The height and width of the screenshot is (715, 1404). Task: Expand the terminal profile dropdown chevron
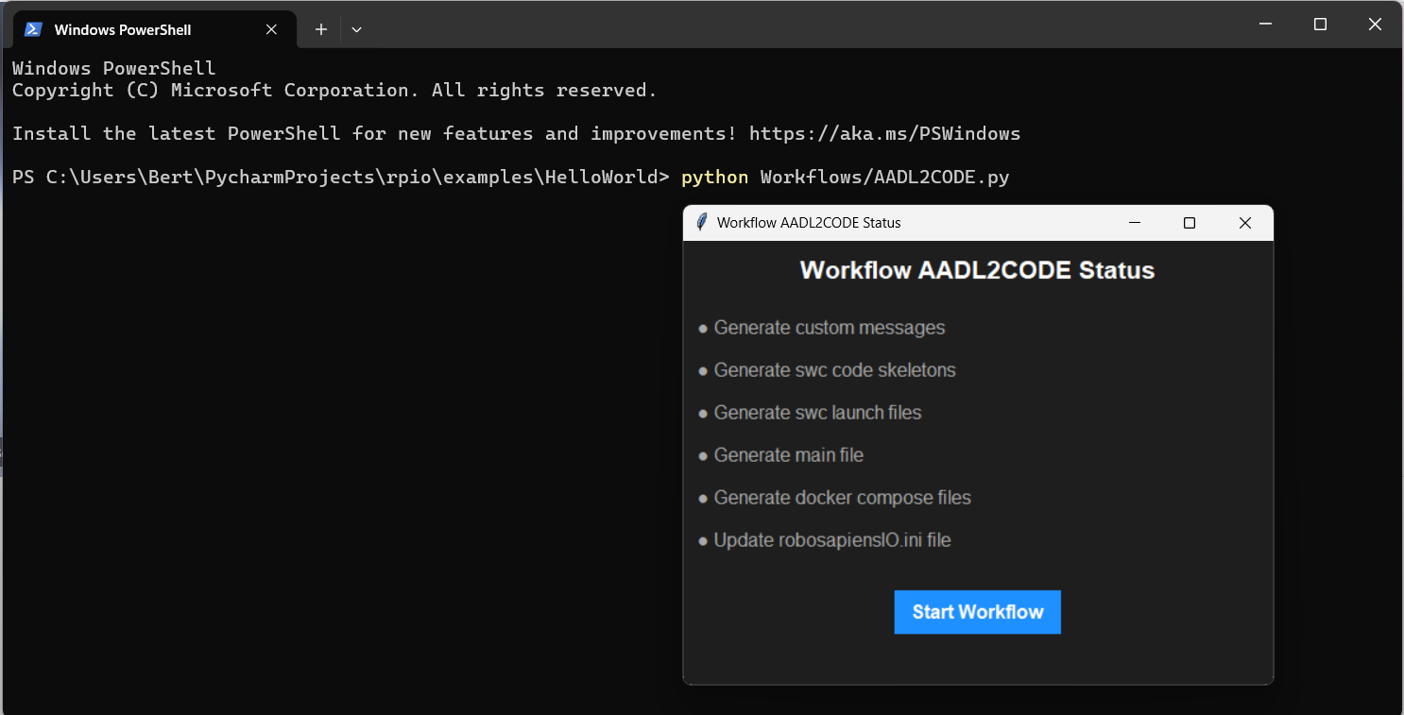[x=356, y=29]
